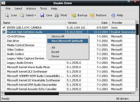Image resolution: width=140 pixels, height=102 pixels.
Task: Click the Help toolbar button label
Action: click(120, 15)
